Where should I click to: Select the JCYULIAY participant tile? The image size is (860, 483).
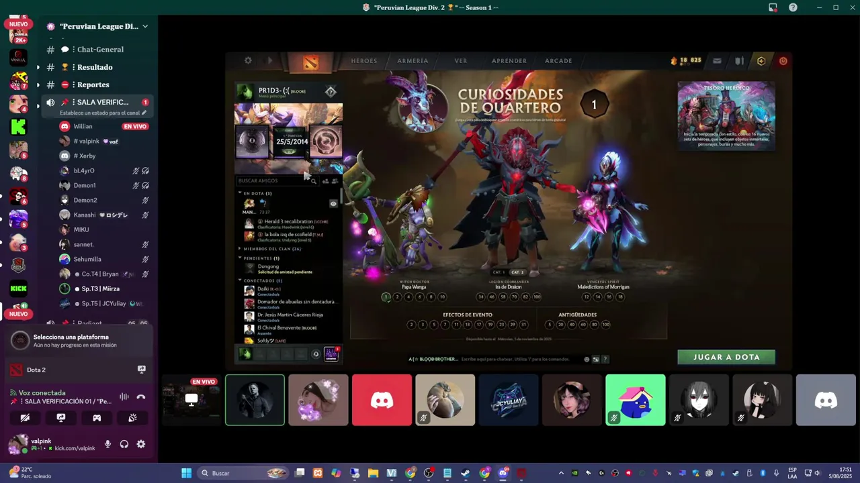point(509,400)
